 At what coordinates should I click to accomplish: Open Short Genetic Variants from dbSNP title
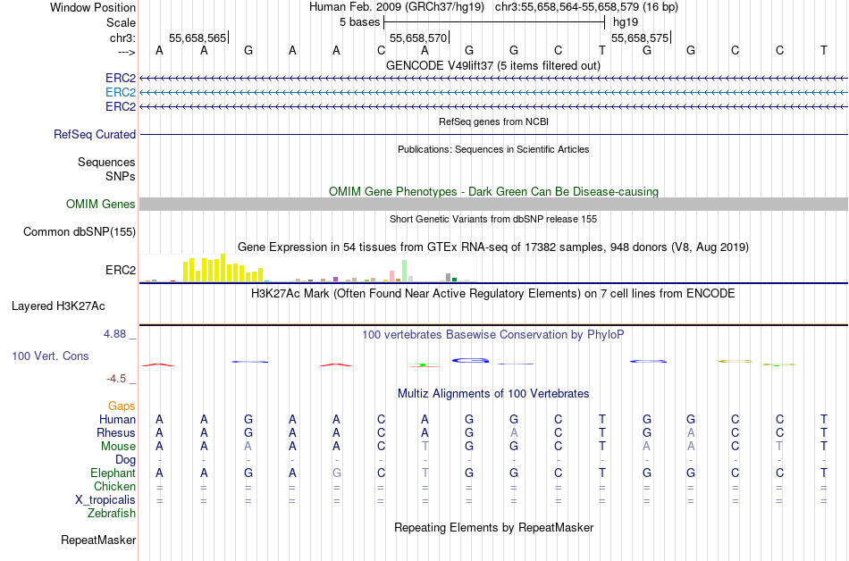point(493,219)
